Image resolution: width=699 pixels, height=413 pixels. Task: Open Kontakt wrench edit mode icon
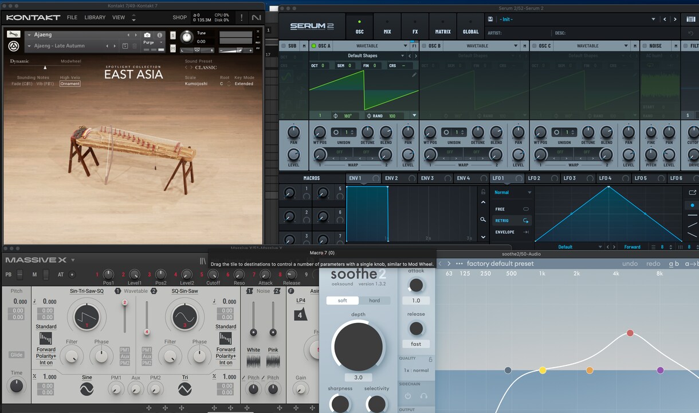point(14,34)
